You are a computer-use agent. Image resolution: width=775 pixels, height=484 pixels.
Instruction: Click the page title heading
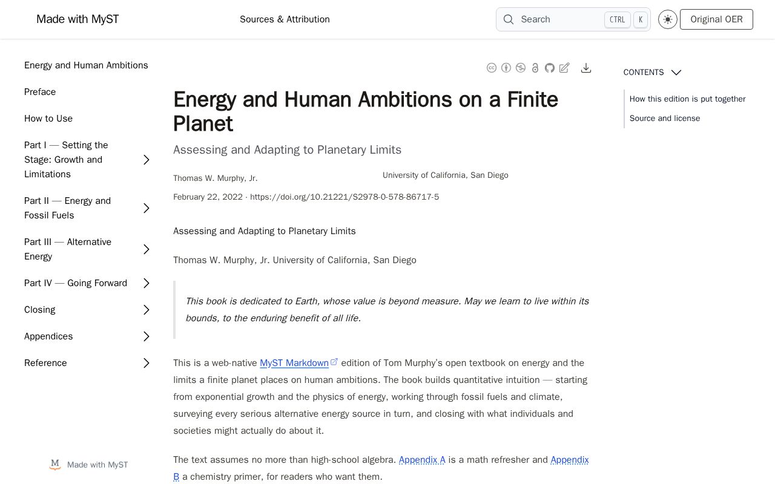[x=366, y=111]
